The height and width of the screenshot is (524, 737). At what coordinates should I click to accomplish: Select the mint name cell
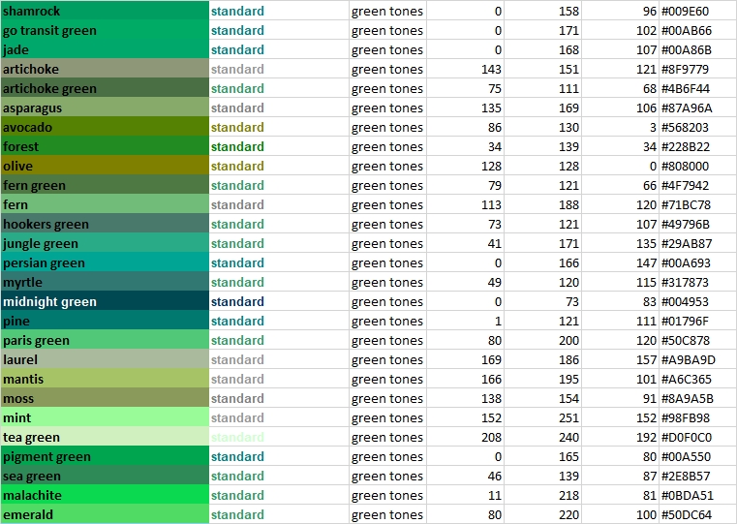(105, 417)
